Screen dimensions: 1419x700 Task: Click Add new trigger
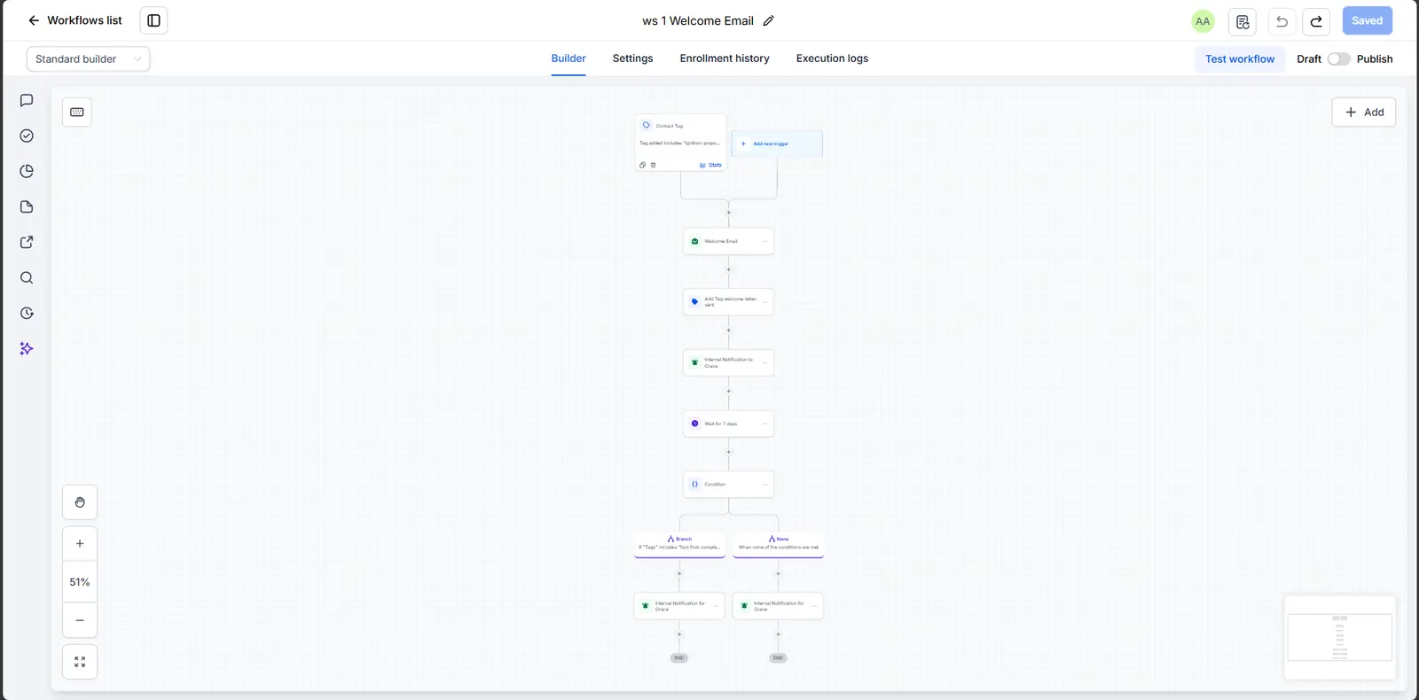pos(777,144)
